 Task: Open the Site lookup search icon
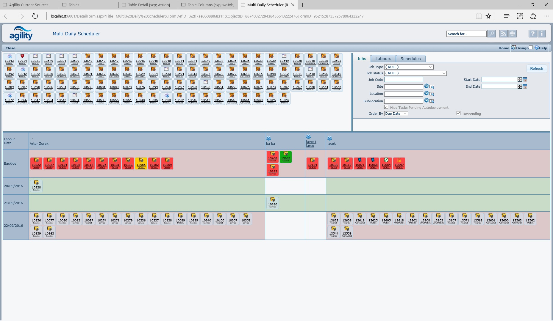pyautogui.click(x=432, y=87)
